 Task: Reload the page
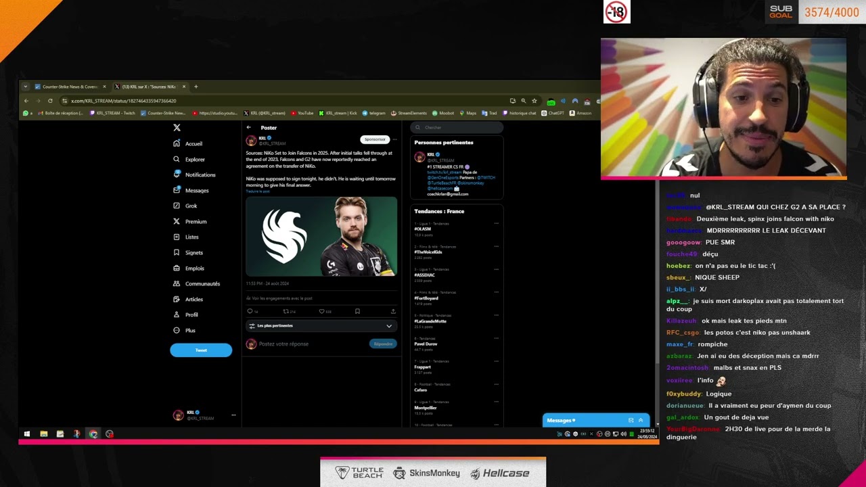(50, 101)
